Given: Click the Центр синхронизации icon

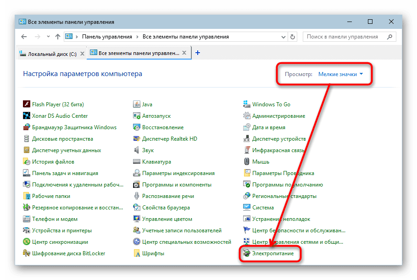Looking at the screenshot, I should click(27, 242).
